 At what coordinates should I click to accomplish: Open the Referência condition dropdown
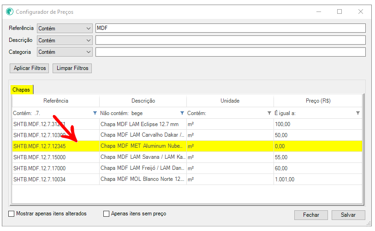point(65,29)
